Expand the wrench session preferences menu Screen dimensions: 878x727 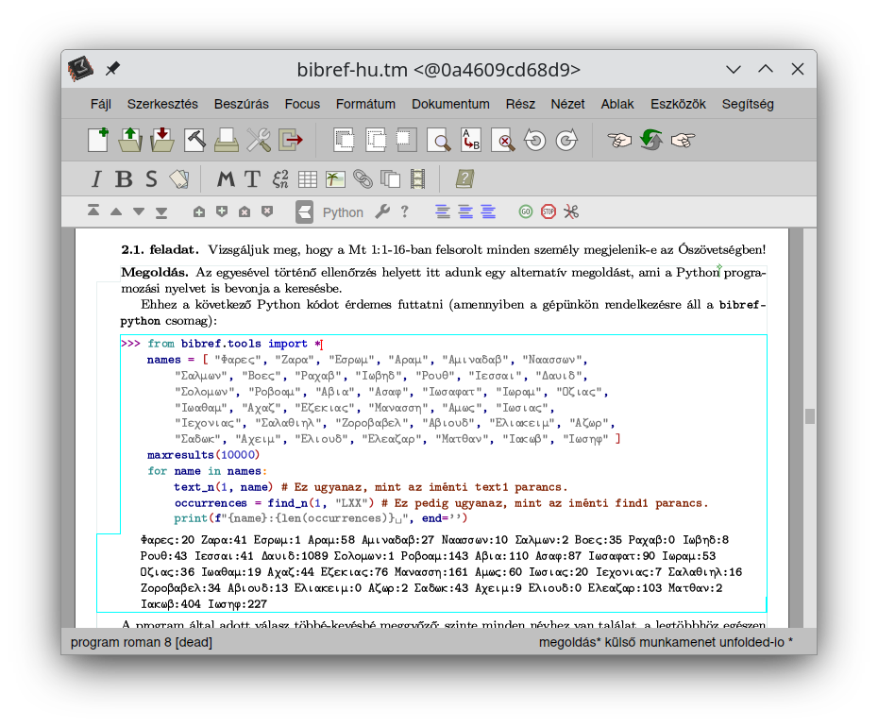click(382, 211)
